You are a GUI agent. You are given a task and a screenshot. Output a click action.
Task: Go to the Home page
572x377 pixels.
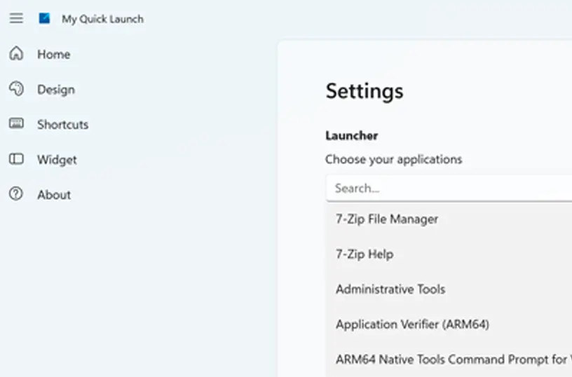[53, 55]
